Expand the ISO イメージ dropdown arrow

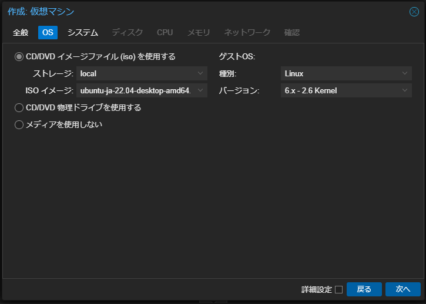(x=200, y=90)
